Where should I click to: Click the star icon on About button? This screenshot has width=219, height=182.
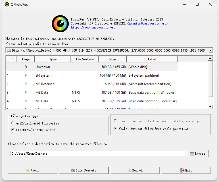[28, 170]
